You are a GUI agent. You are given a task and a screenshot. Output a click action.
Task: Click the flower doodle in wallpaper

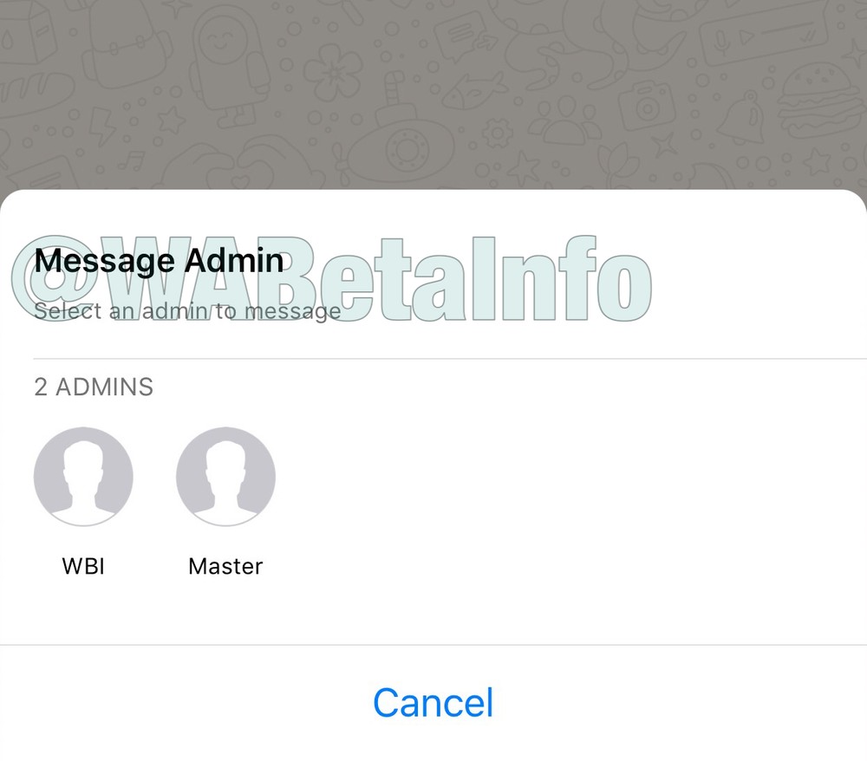pos(334,73)
